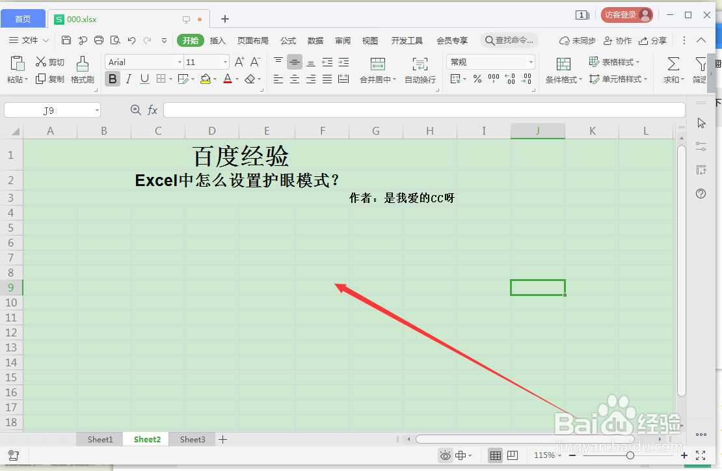The height and width of the screenshot is (471, 722).
Task: Click the zoom slider handle
Action: tap(630, 455)
